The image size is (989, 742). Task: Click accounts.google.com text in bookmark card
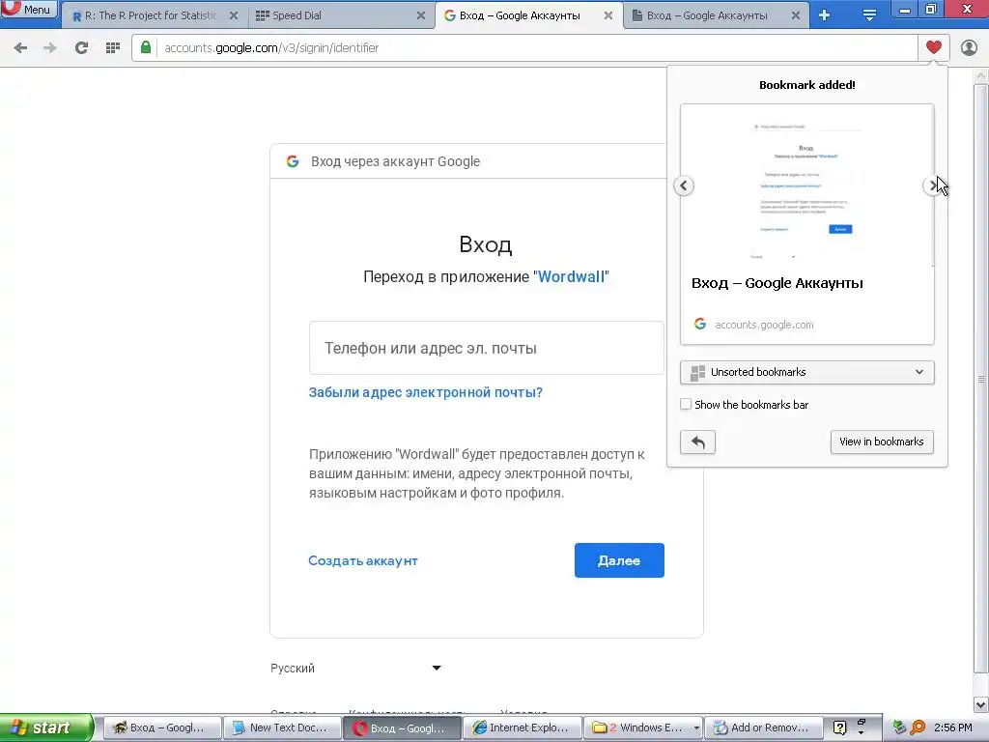point(764,325)
